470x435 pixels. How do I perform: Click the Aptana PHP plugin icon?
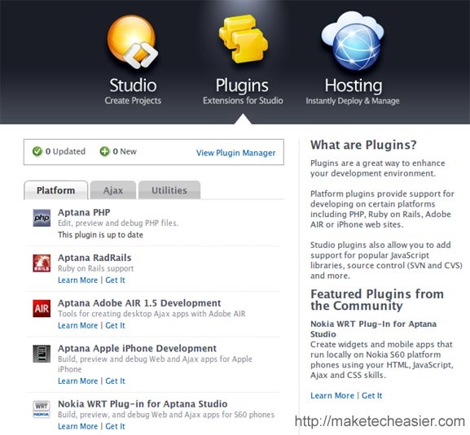(42, 218)
